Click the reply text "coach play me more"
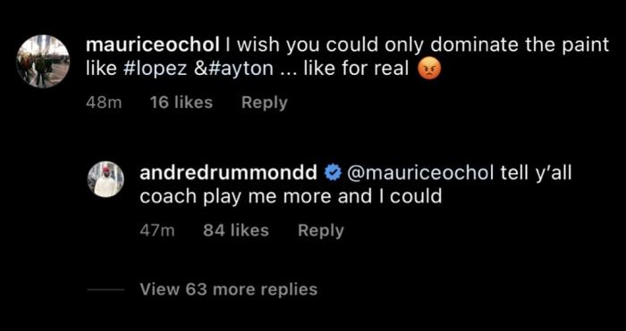 pyautogui.click(x=237, y=196)
